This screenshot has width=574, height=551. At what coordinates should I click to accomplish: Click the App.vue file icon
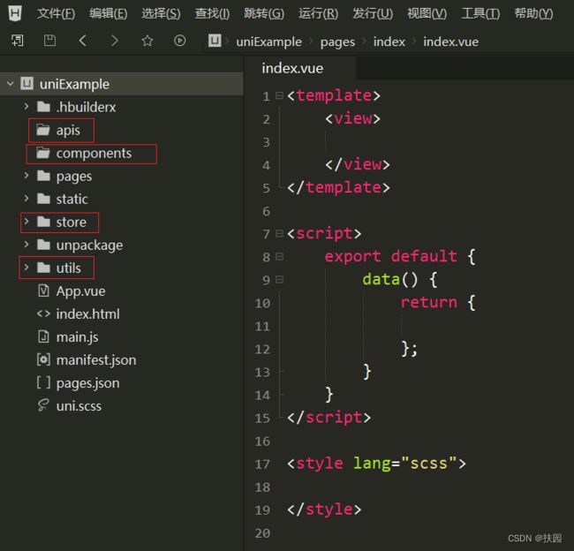43,291
